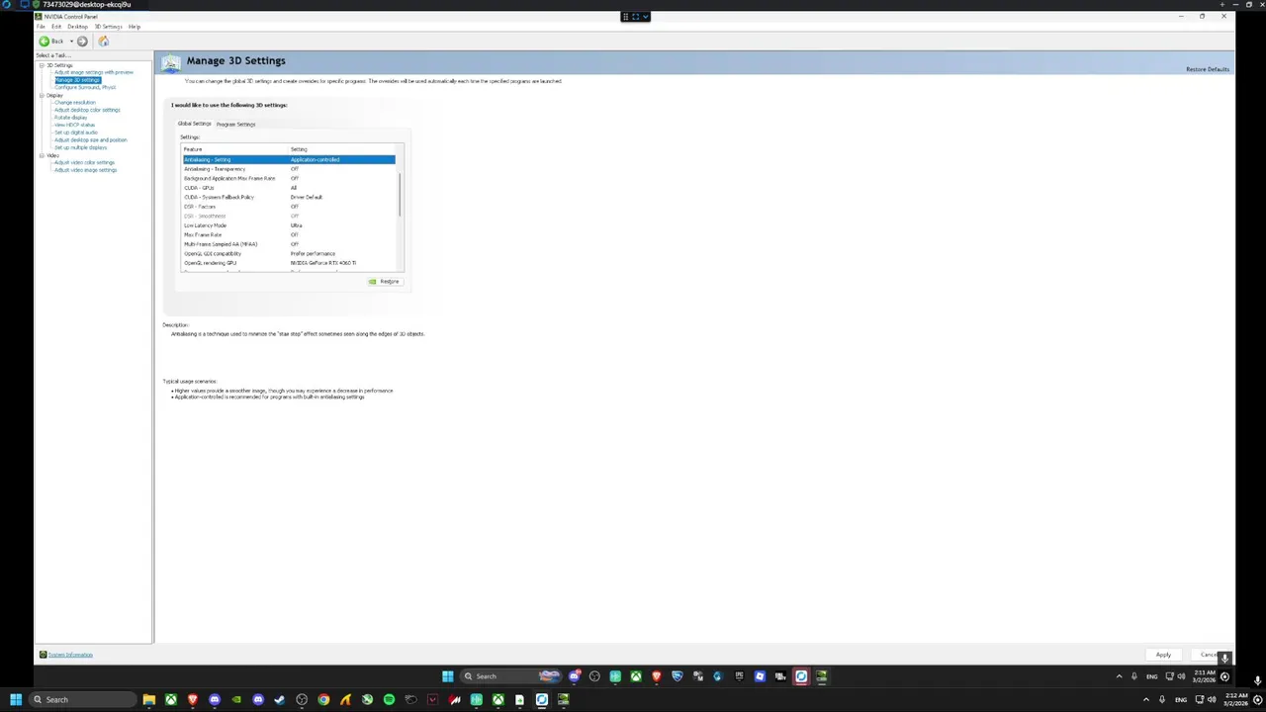
Task: Open Antialiasing - Setting value dropdown
Action: click(x=341, y=159)
